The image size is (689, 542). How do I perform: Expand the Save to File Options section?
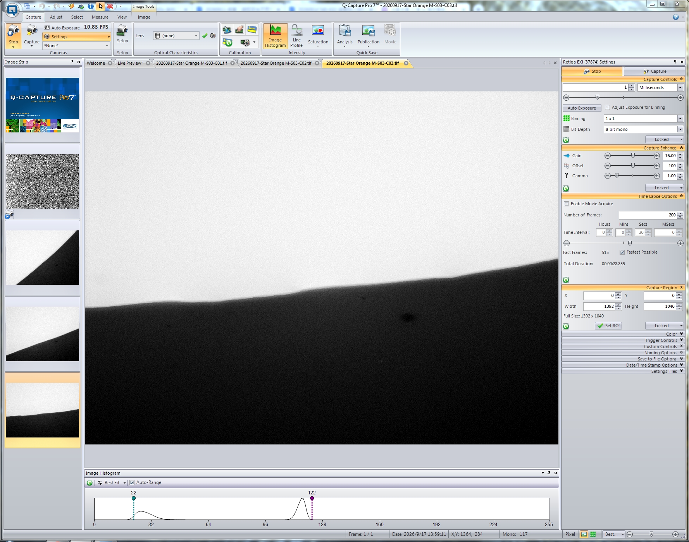click(x=623, y=359)
